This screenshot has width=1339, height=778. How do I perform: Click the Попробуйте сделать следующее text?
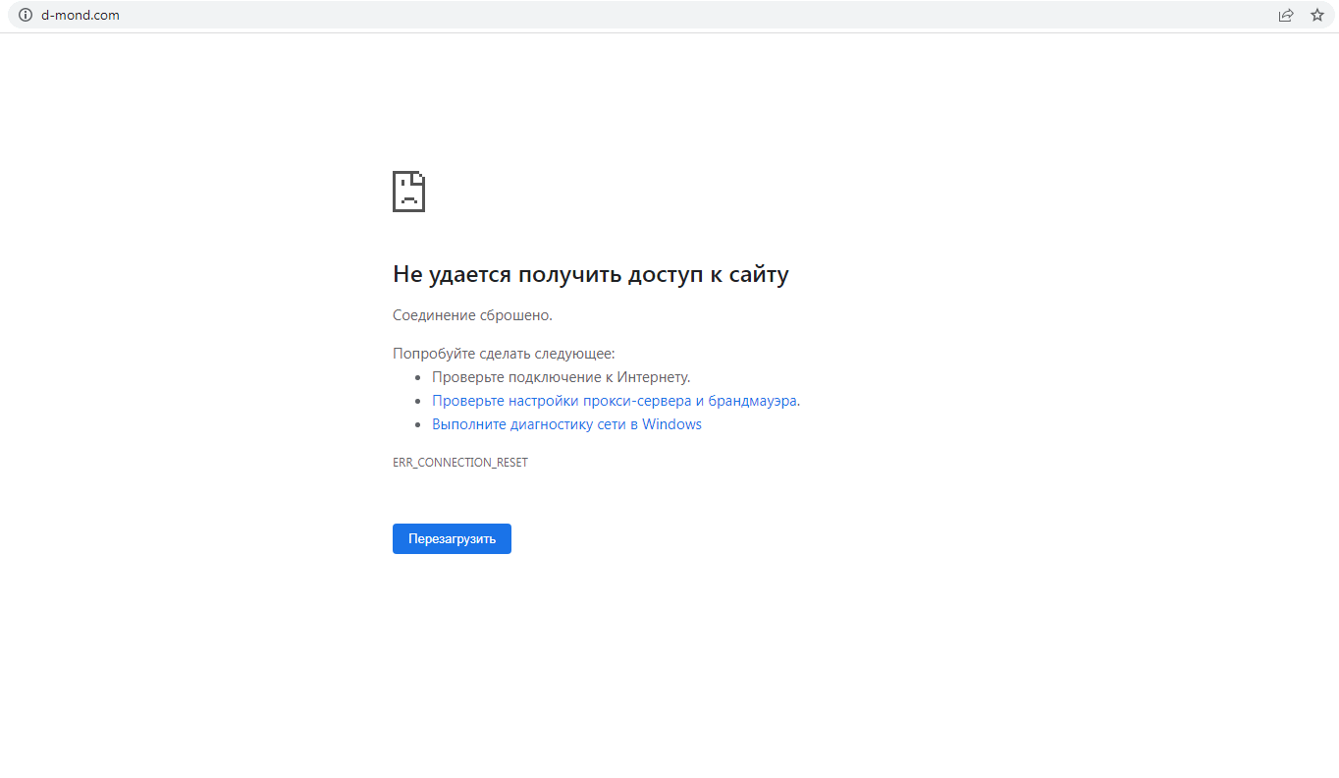click(x=504, y=354)
